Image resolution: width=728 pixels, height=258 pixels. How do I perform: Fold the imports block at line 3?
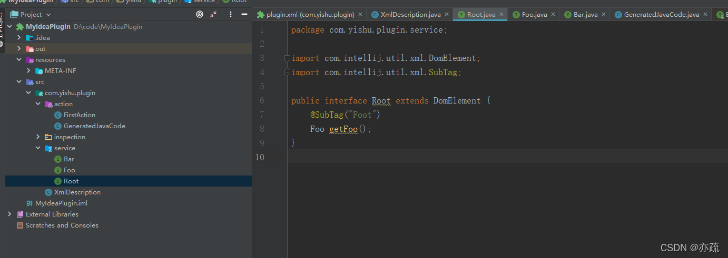pos(288,58)
